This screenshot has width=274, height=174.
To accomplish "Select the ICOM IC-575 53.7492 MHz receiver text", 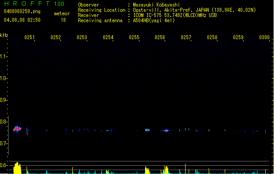I will tap(175, 15).
